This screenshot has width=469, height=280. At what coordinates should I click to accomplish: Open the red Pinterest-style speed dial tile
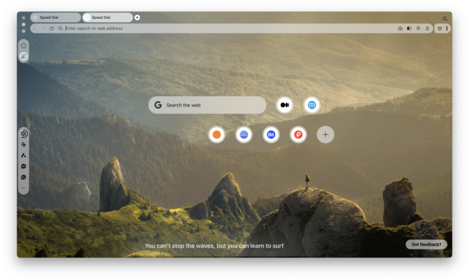pyautogui.click(x=298, y=134)
